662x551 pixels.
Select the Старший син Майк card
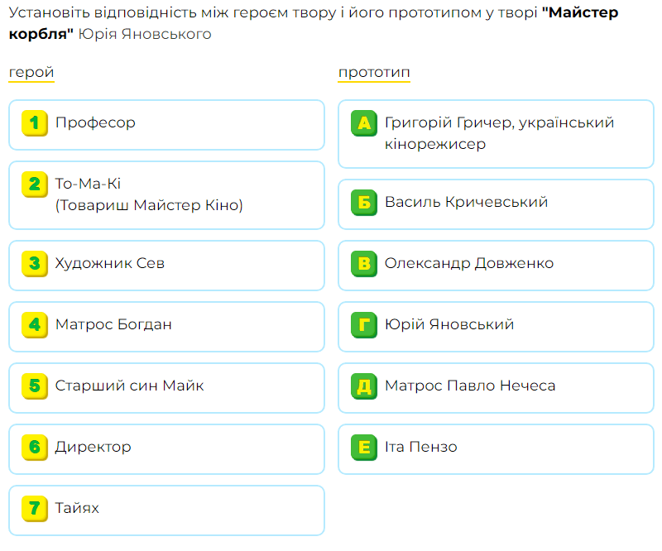click(167, 388)
